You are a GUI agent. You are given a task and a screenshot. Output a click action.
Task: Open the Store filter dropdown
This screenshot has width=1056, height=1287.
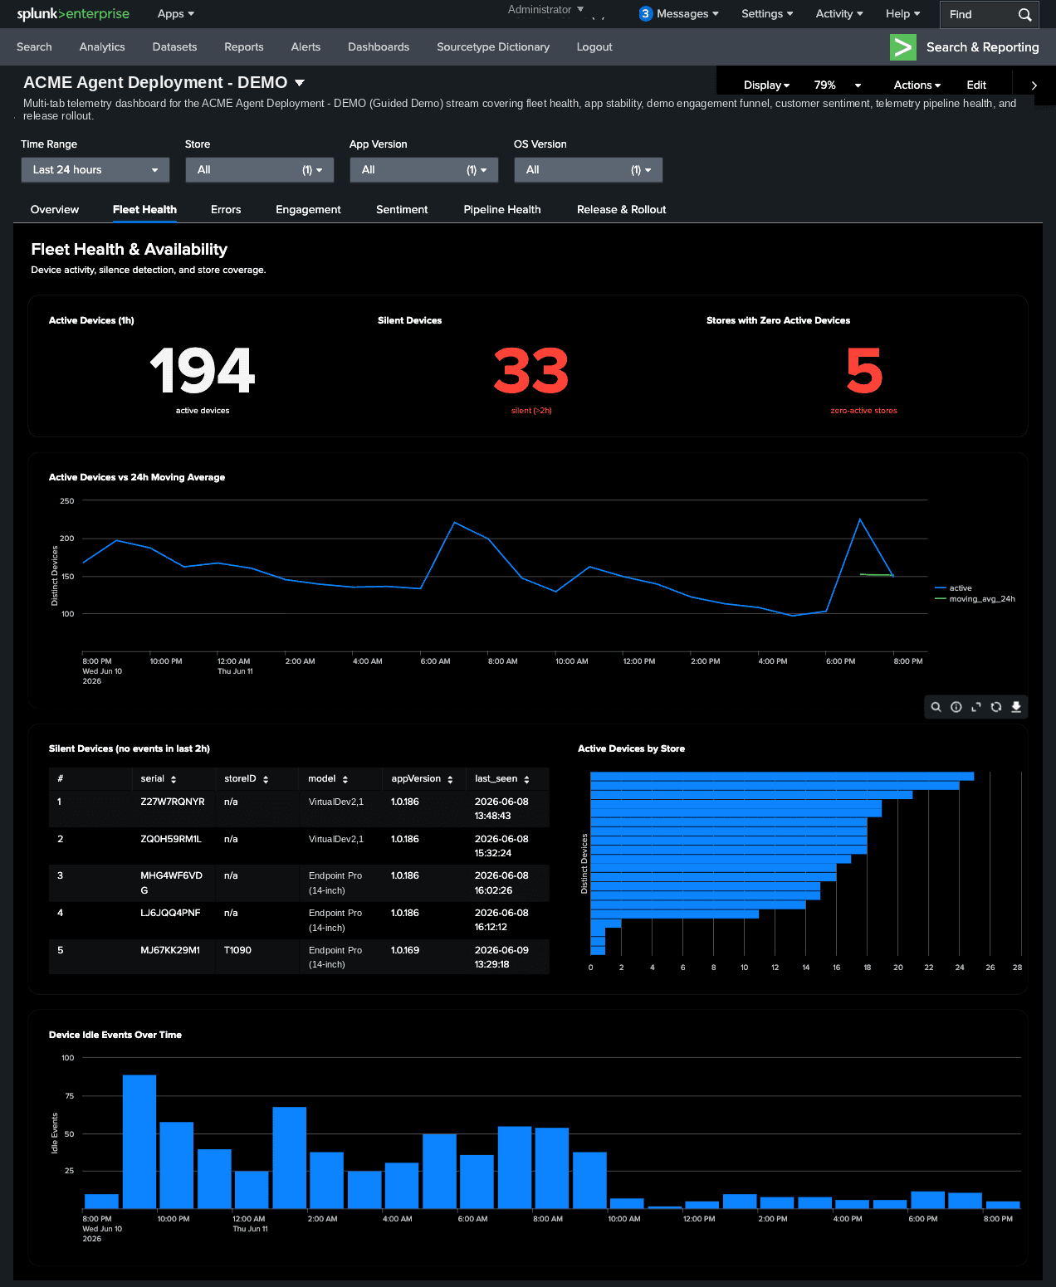coord(260,170)
